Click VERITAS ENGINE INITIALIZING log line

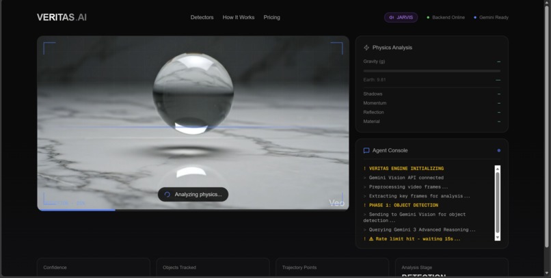click(x=403, y=169)
